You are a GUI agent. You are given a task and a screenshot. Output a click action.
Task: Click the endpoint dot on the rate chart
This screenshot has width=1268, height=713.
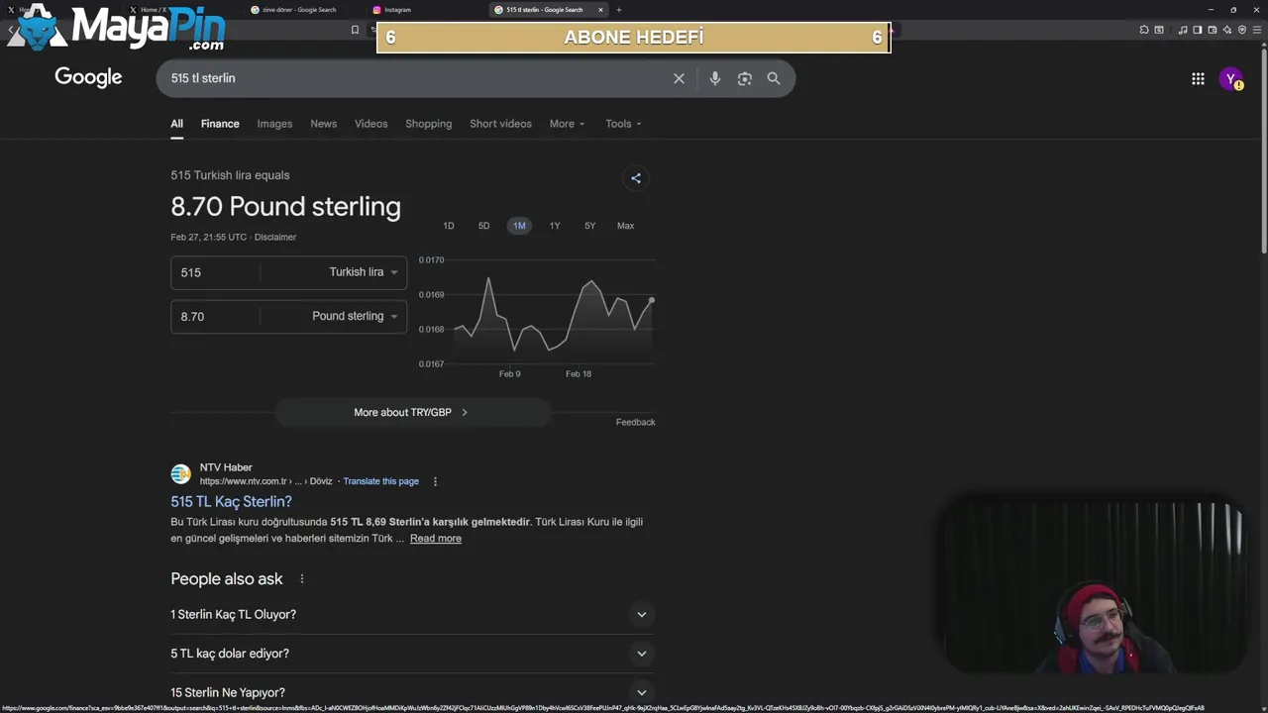(x=652, y=300)
